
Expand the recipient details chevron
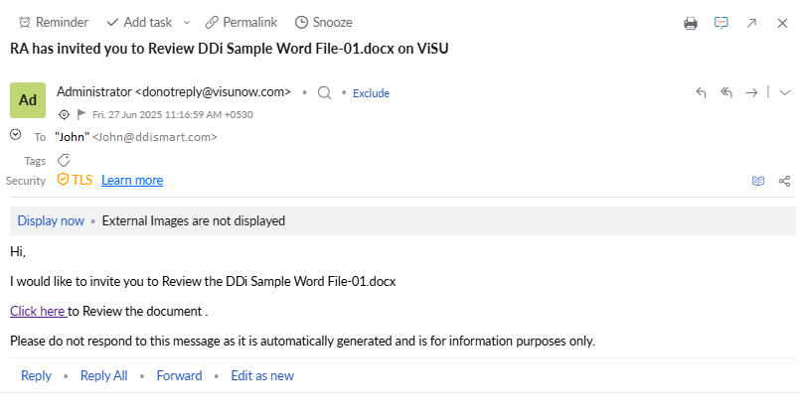point(15,135)
